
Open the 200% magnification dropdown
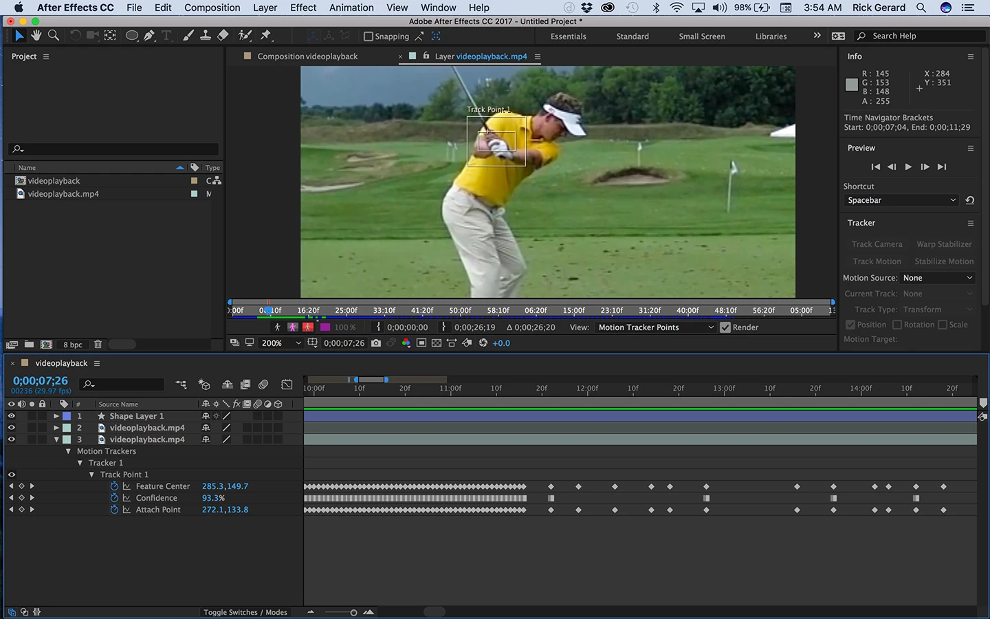280,343
